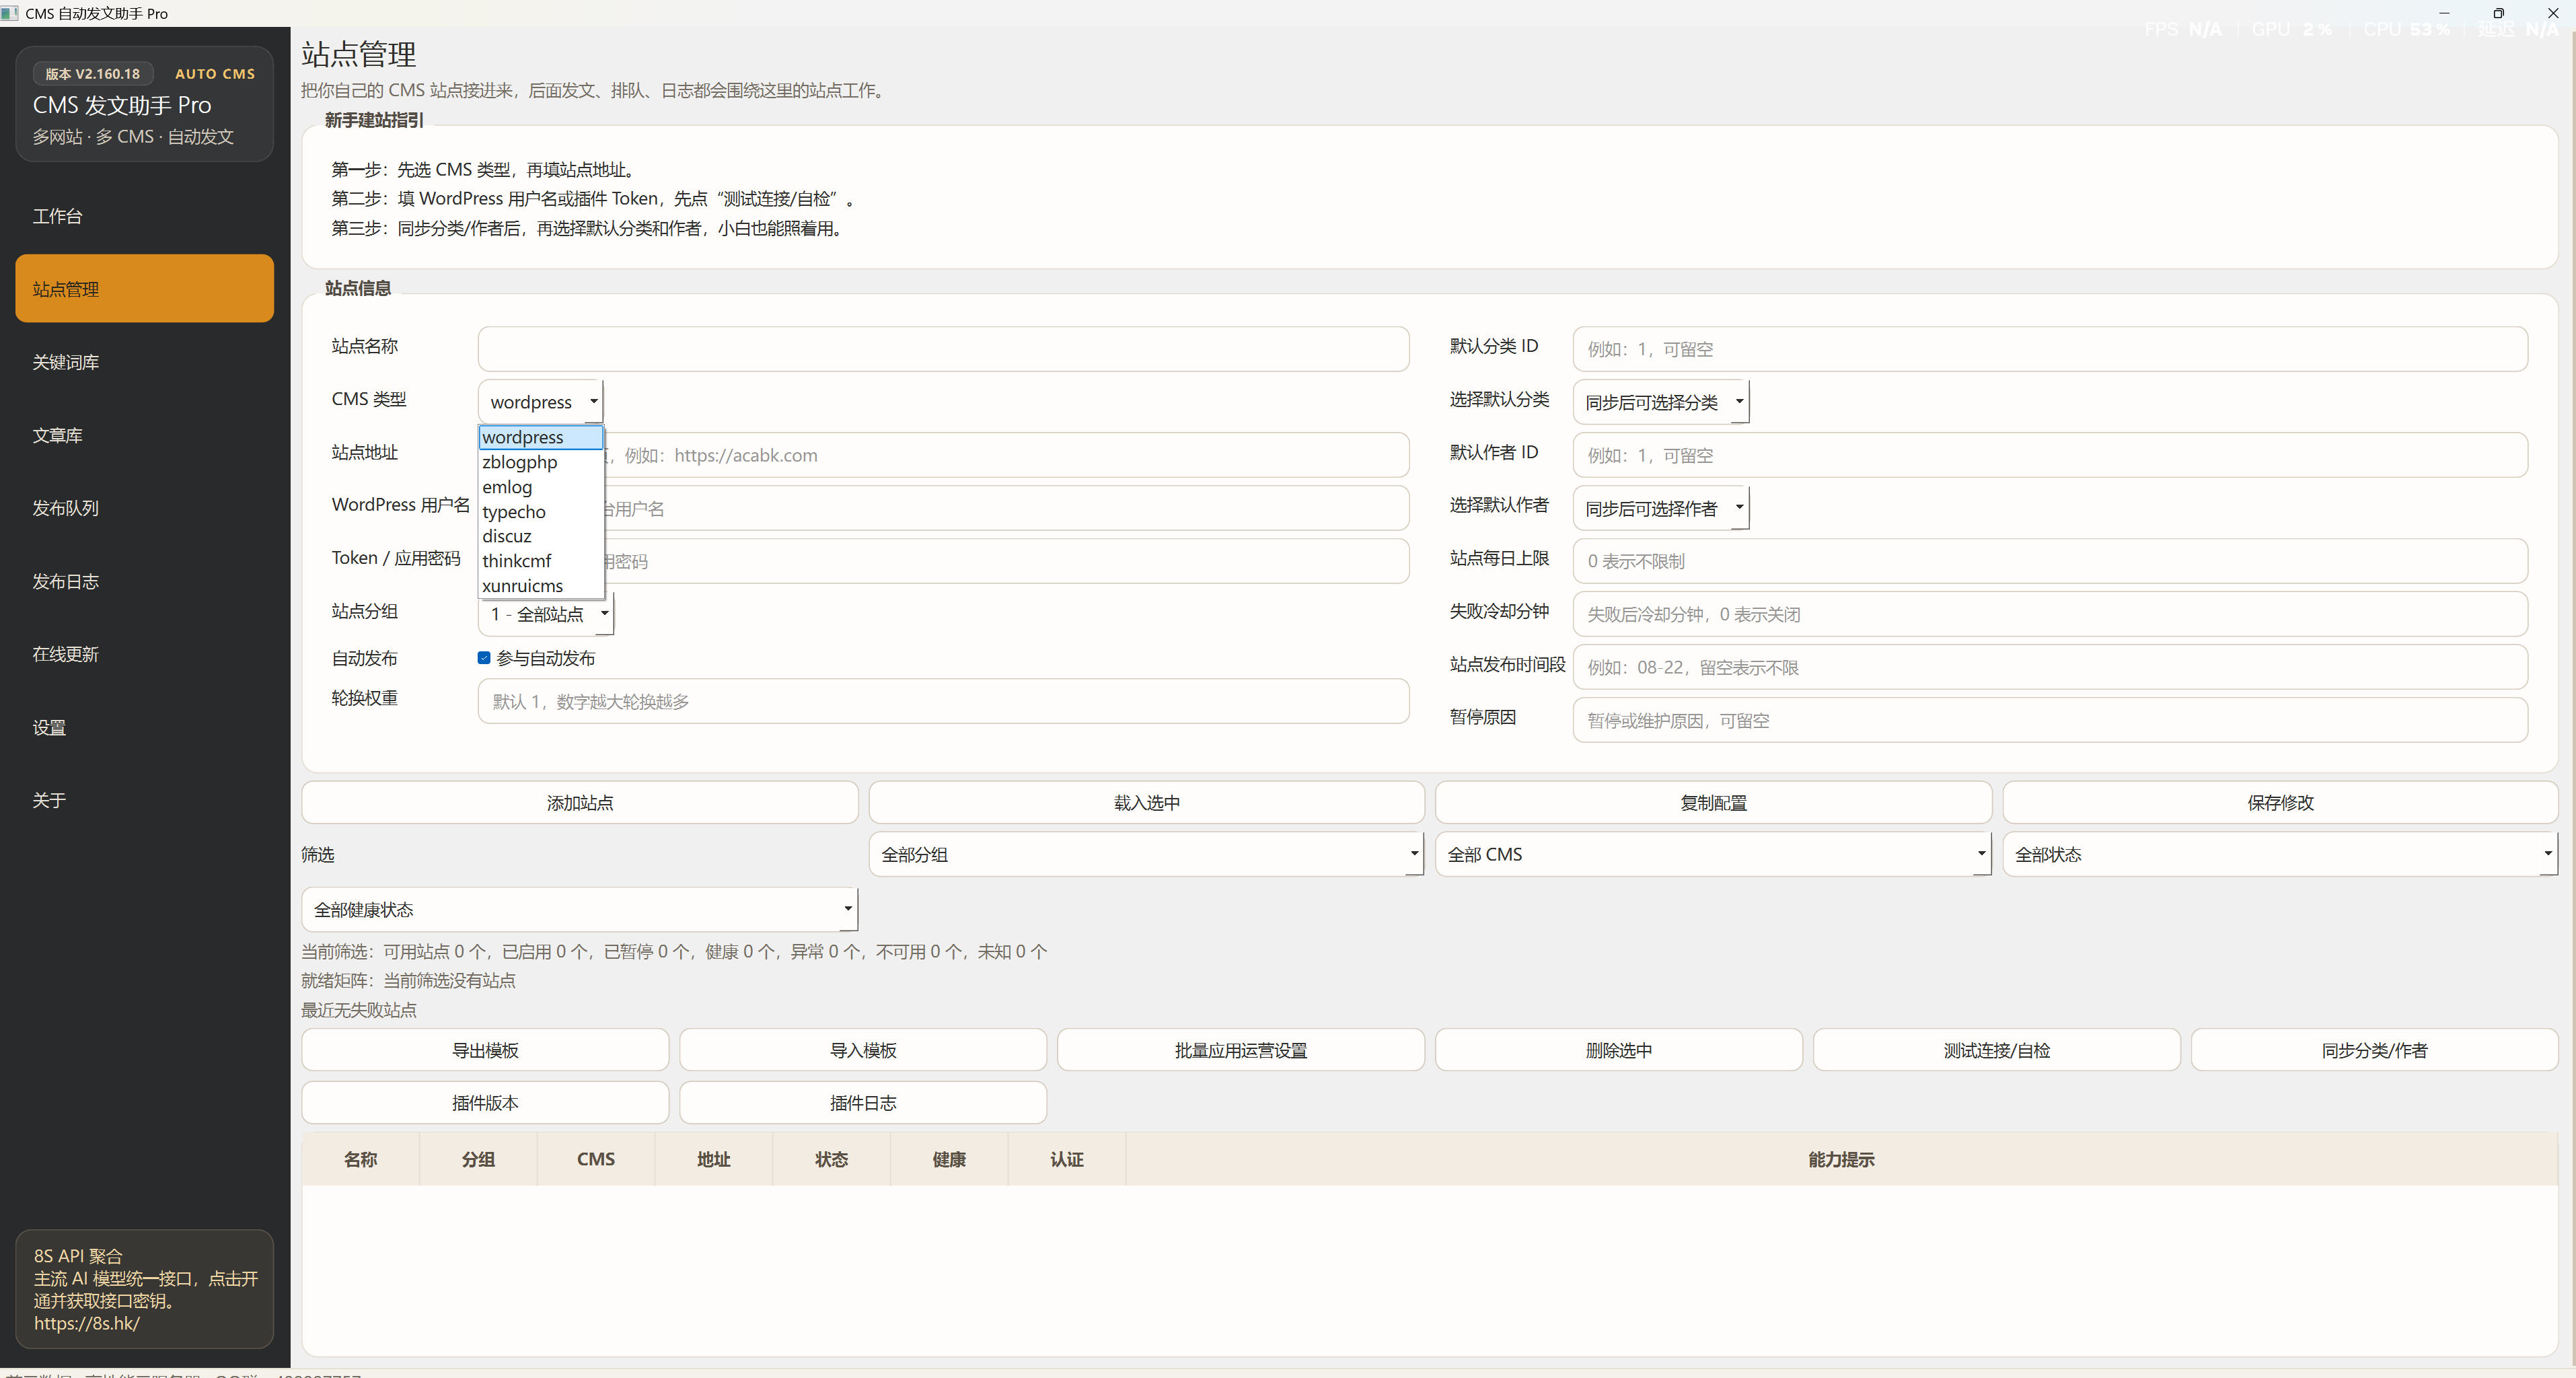Focus the 默认分类 ID input field
Viewport: 2576px width, 1378px height.
click(x=2050, y=349)
